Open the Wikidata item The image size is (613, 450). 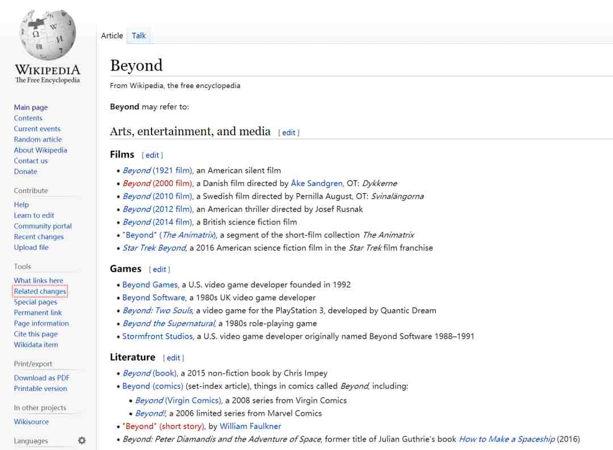coord(36,345)
